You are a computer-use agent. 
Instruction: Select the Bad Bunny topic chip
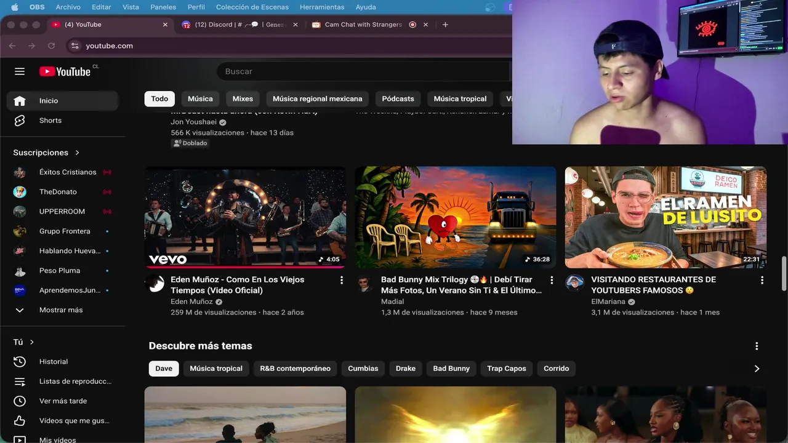click(x=451, y=369)
